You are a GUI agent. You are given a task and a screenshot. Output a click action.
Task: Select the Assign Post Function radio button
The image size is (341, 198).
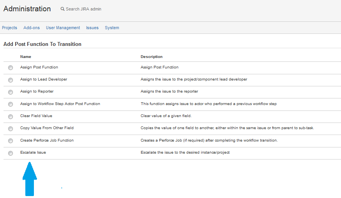[11, 68]
